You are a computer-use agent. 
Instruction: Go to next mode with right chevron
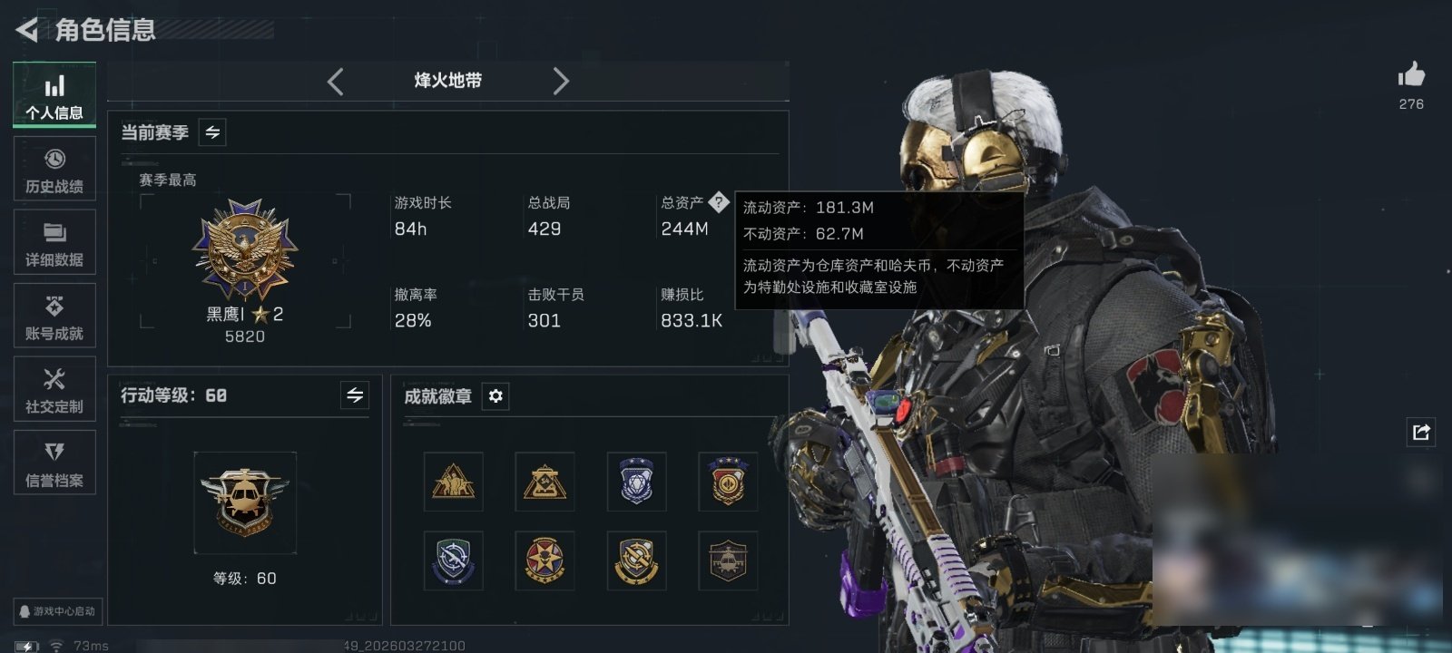561,82
